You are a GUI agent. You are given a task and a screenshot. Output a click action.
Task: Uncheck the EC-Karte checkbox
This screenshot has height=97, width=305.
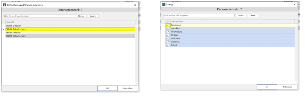tap(168, 35)
